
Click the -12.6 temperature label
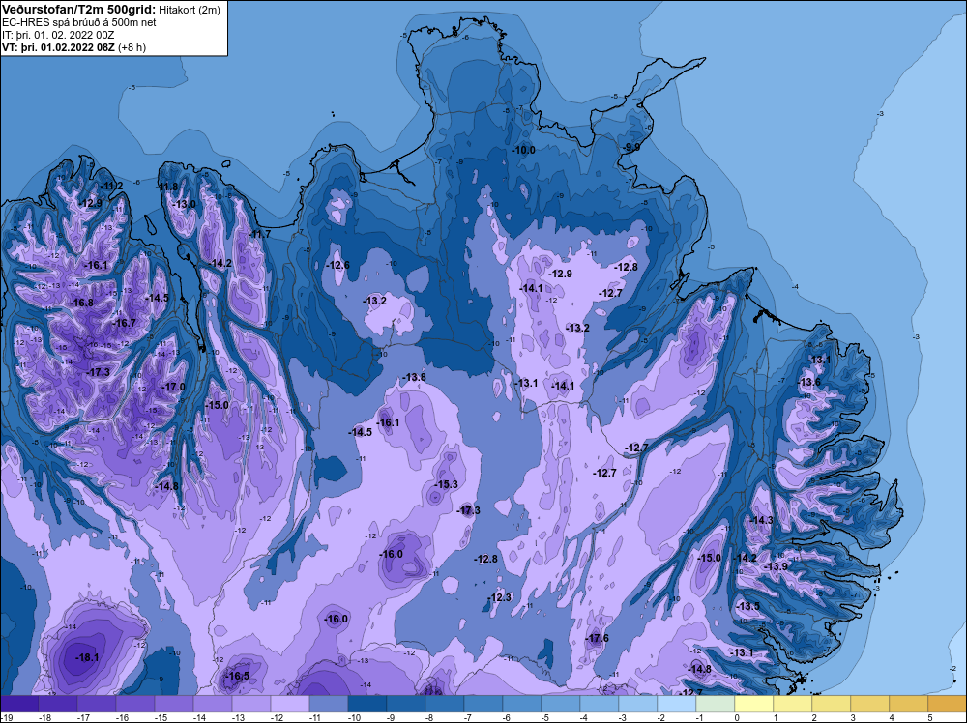[x=337, y=265]
